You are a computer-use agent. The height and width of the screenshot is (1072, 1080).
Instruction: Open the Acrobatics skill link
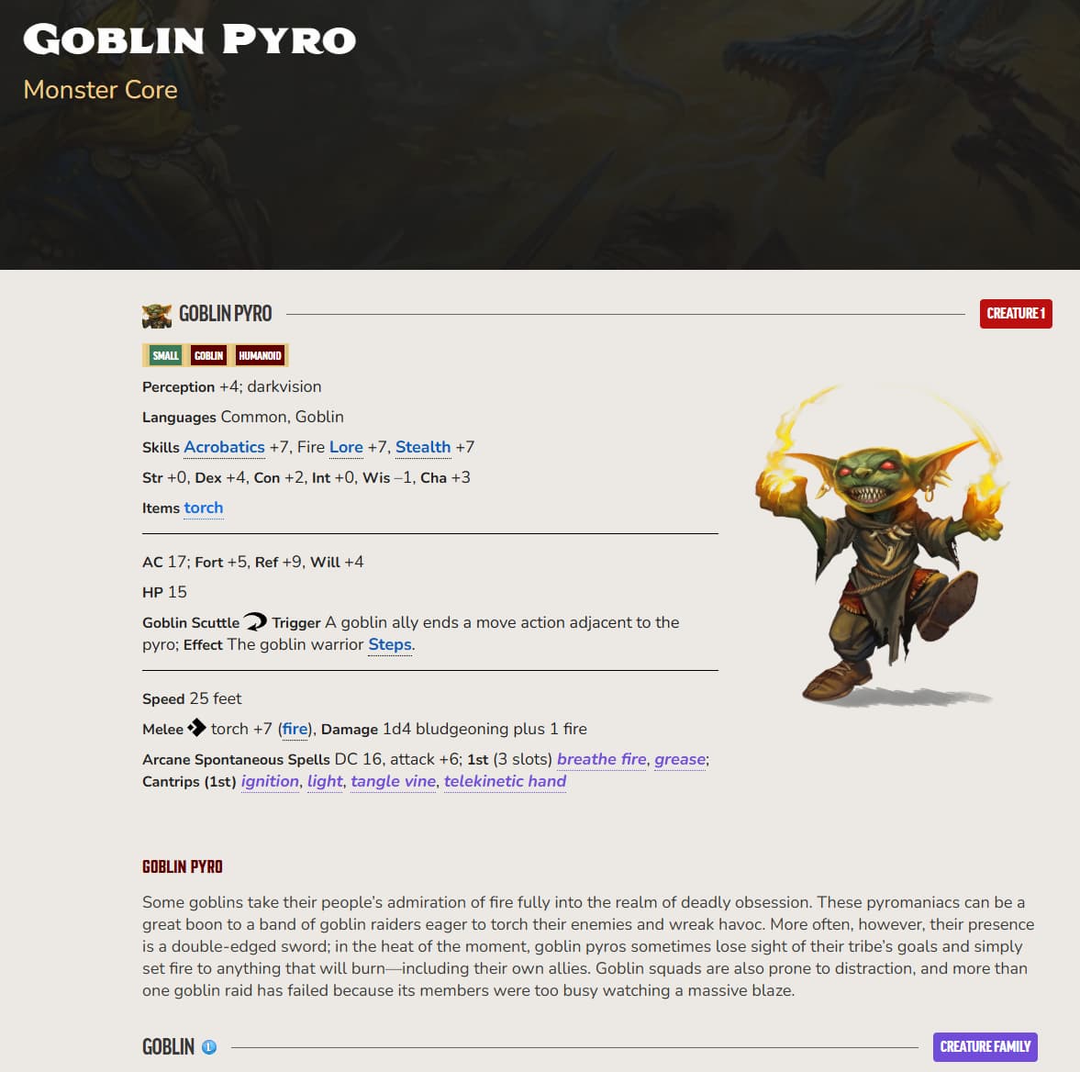[x=224, y=447]
